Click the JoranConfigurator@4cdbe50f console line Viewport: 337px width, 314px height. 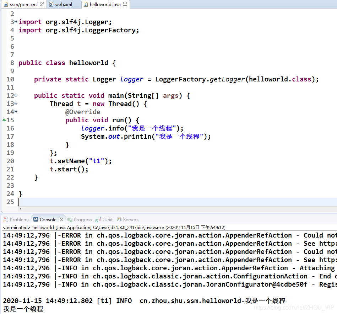[x=170, y=284]
